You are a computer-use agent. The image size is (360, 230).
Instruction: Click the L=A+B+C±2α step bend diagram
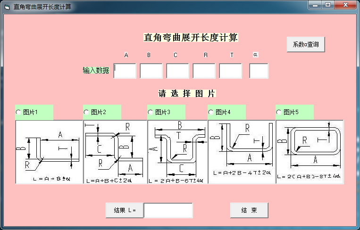coord(115,152)
